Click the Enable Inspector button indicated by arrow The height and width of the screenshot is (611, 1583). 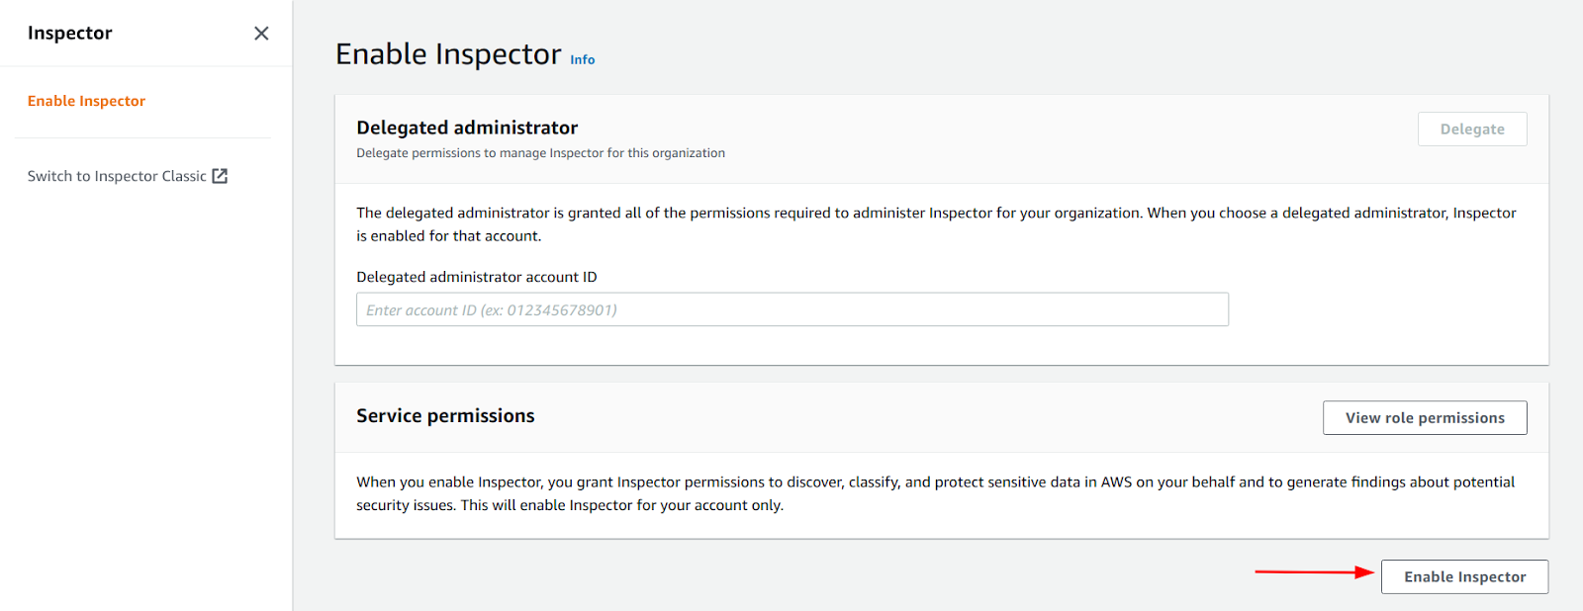click(1463, 576)
